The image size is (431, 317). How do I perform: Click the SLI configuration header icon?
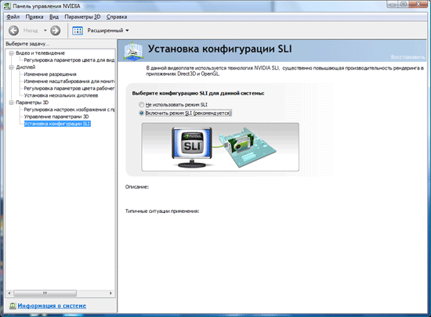click(133, 51)
